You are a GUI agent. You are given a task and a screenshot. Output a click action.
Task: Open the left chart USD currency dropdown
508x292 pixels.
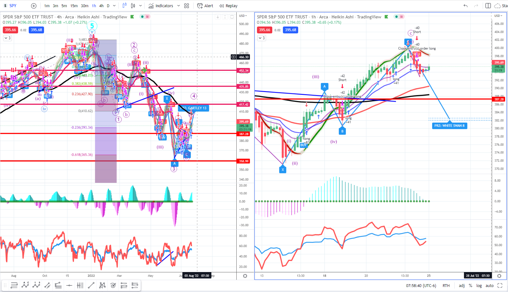coord(243,16)
